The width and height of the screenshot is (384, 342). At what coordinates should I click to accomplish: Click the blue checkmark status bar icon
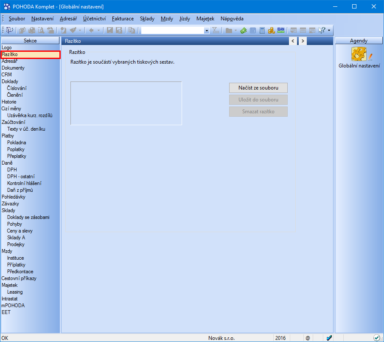329,338
